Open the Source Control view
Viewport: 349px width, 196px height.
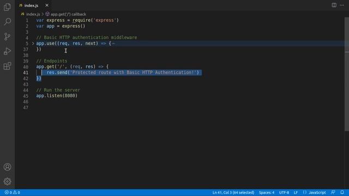pos(7,36)
